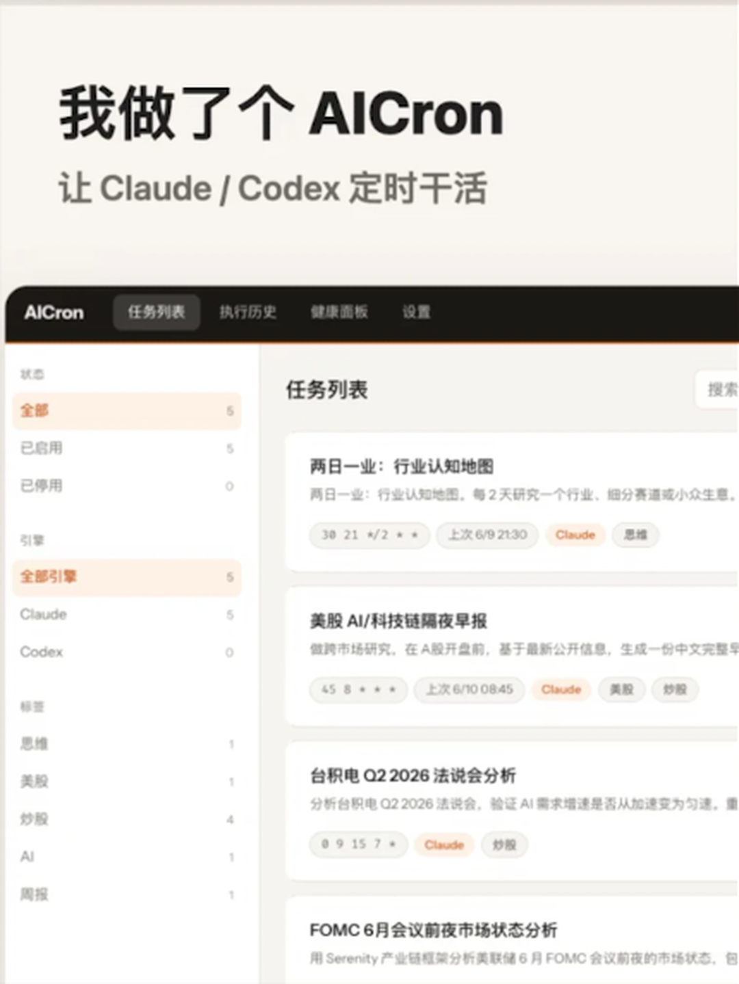Click the 45 8 * * * cron badge
Image resolution: width=739 pixels, height=984 pixels.
359,689
